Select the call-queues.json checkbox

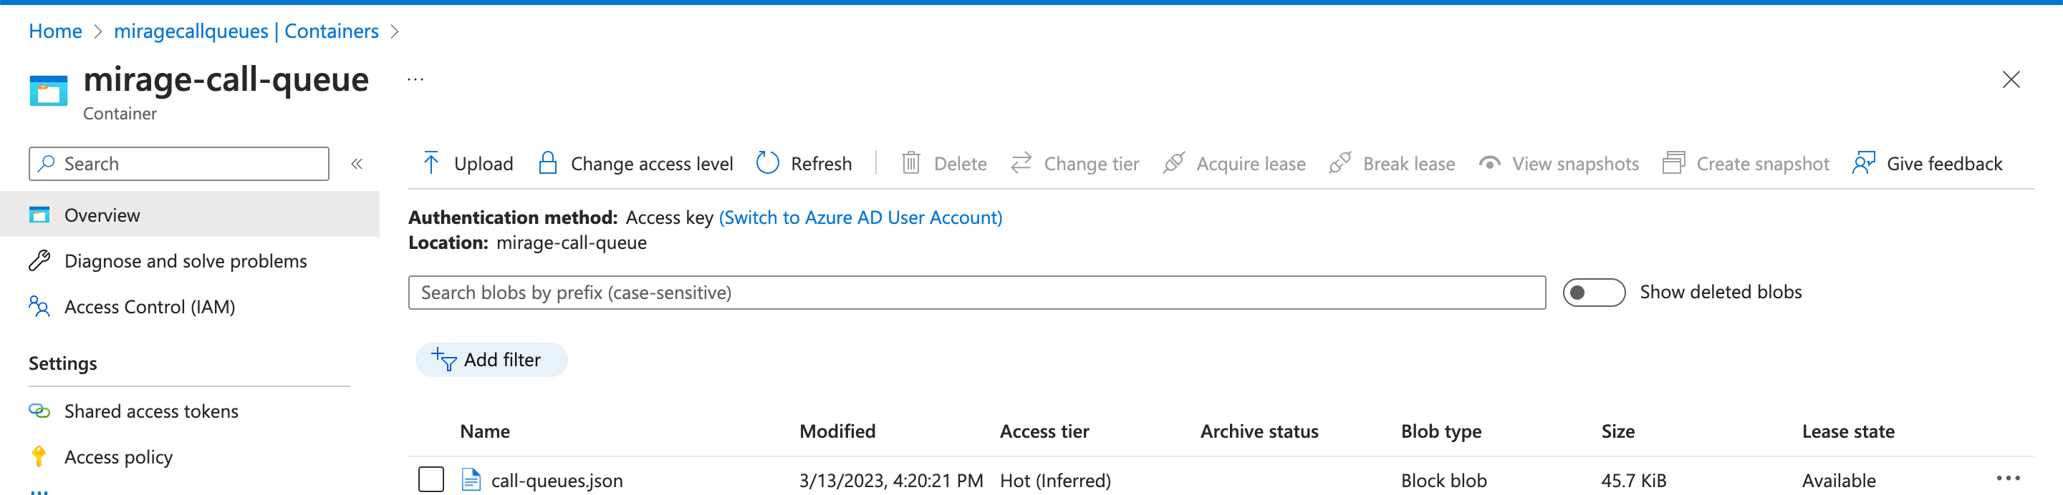[431, 480]
